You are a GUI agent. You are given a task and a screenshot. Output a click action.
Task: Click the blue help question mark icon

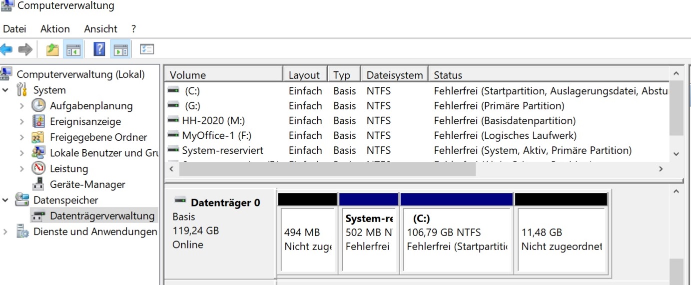coord(99,49)
